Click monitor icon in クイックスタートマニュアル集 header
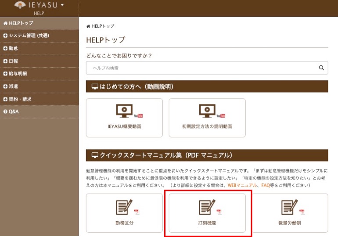The height and width of the screenshot is (237, 338). (x=95, y=155)
